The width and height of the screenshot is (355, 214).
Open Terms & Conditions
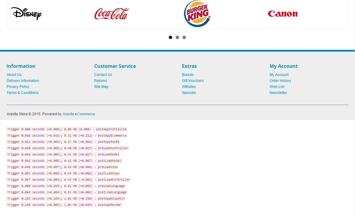pos(23,93)
